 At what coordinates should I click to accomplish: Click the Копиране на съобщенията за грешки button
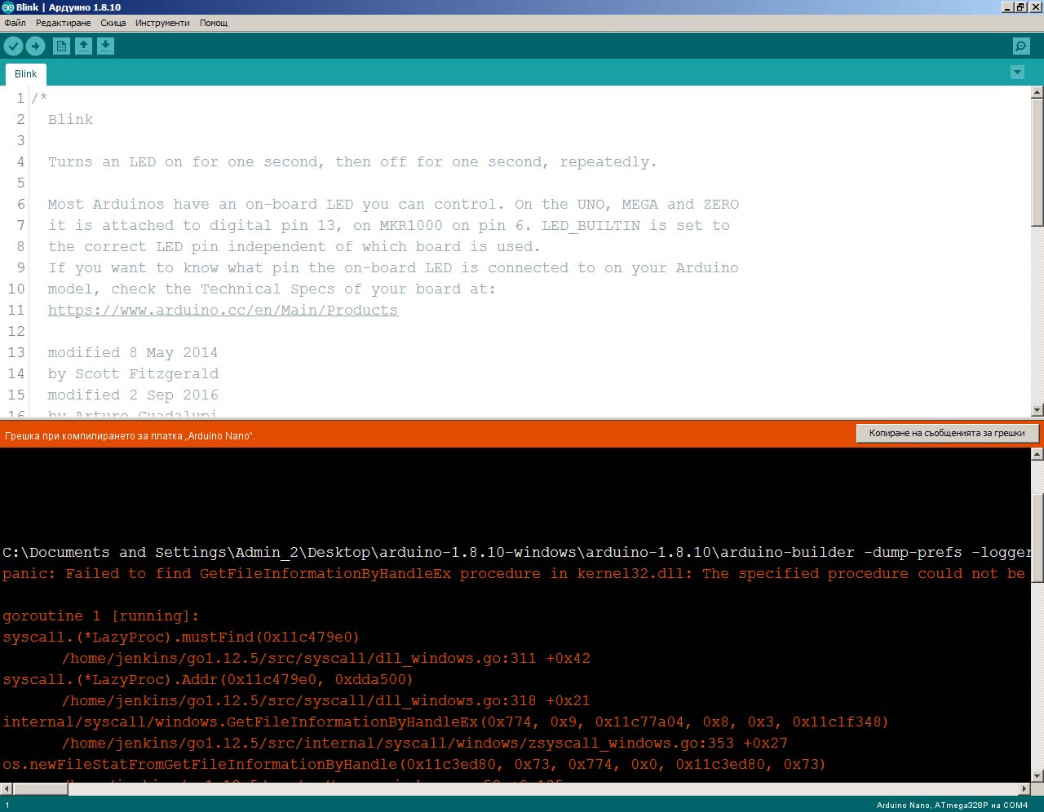947,433
